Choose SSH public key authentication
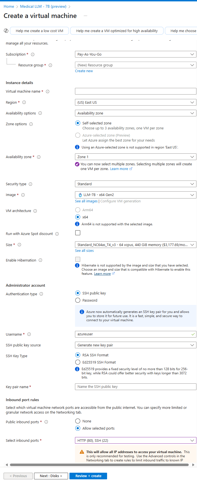Screen dimensions: 197x481 click(78, 293)
